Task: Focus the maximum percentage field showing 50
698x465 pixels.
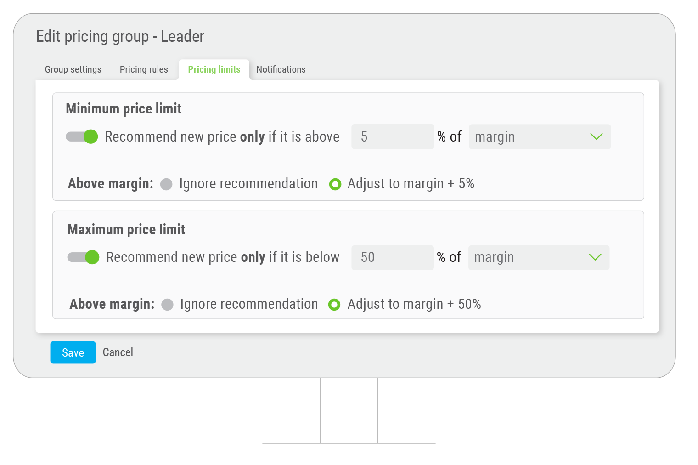Action: coord(393,257)
